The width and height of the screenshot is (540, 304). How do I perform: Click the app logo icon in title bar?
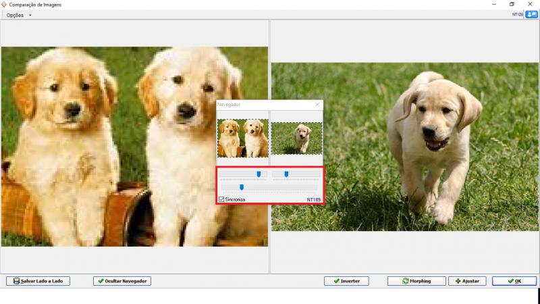[x=4, y=4]
